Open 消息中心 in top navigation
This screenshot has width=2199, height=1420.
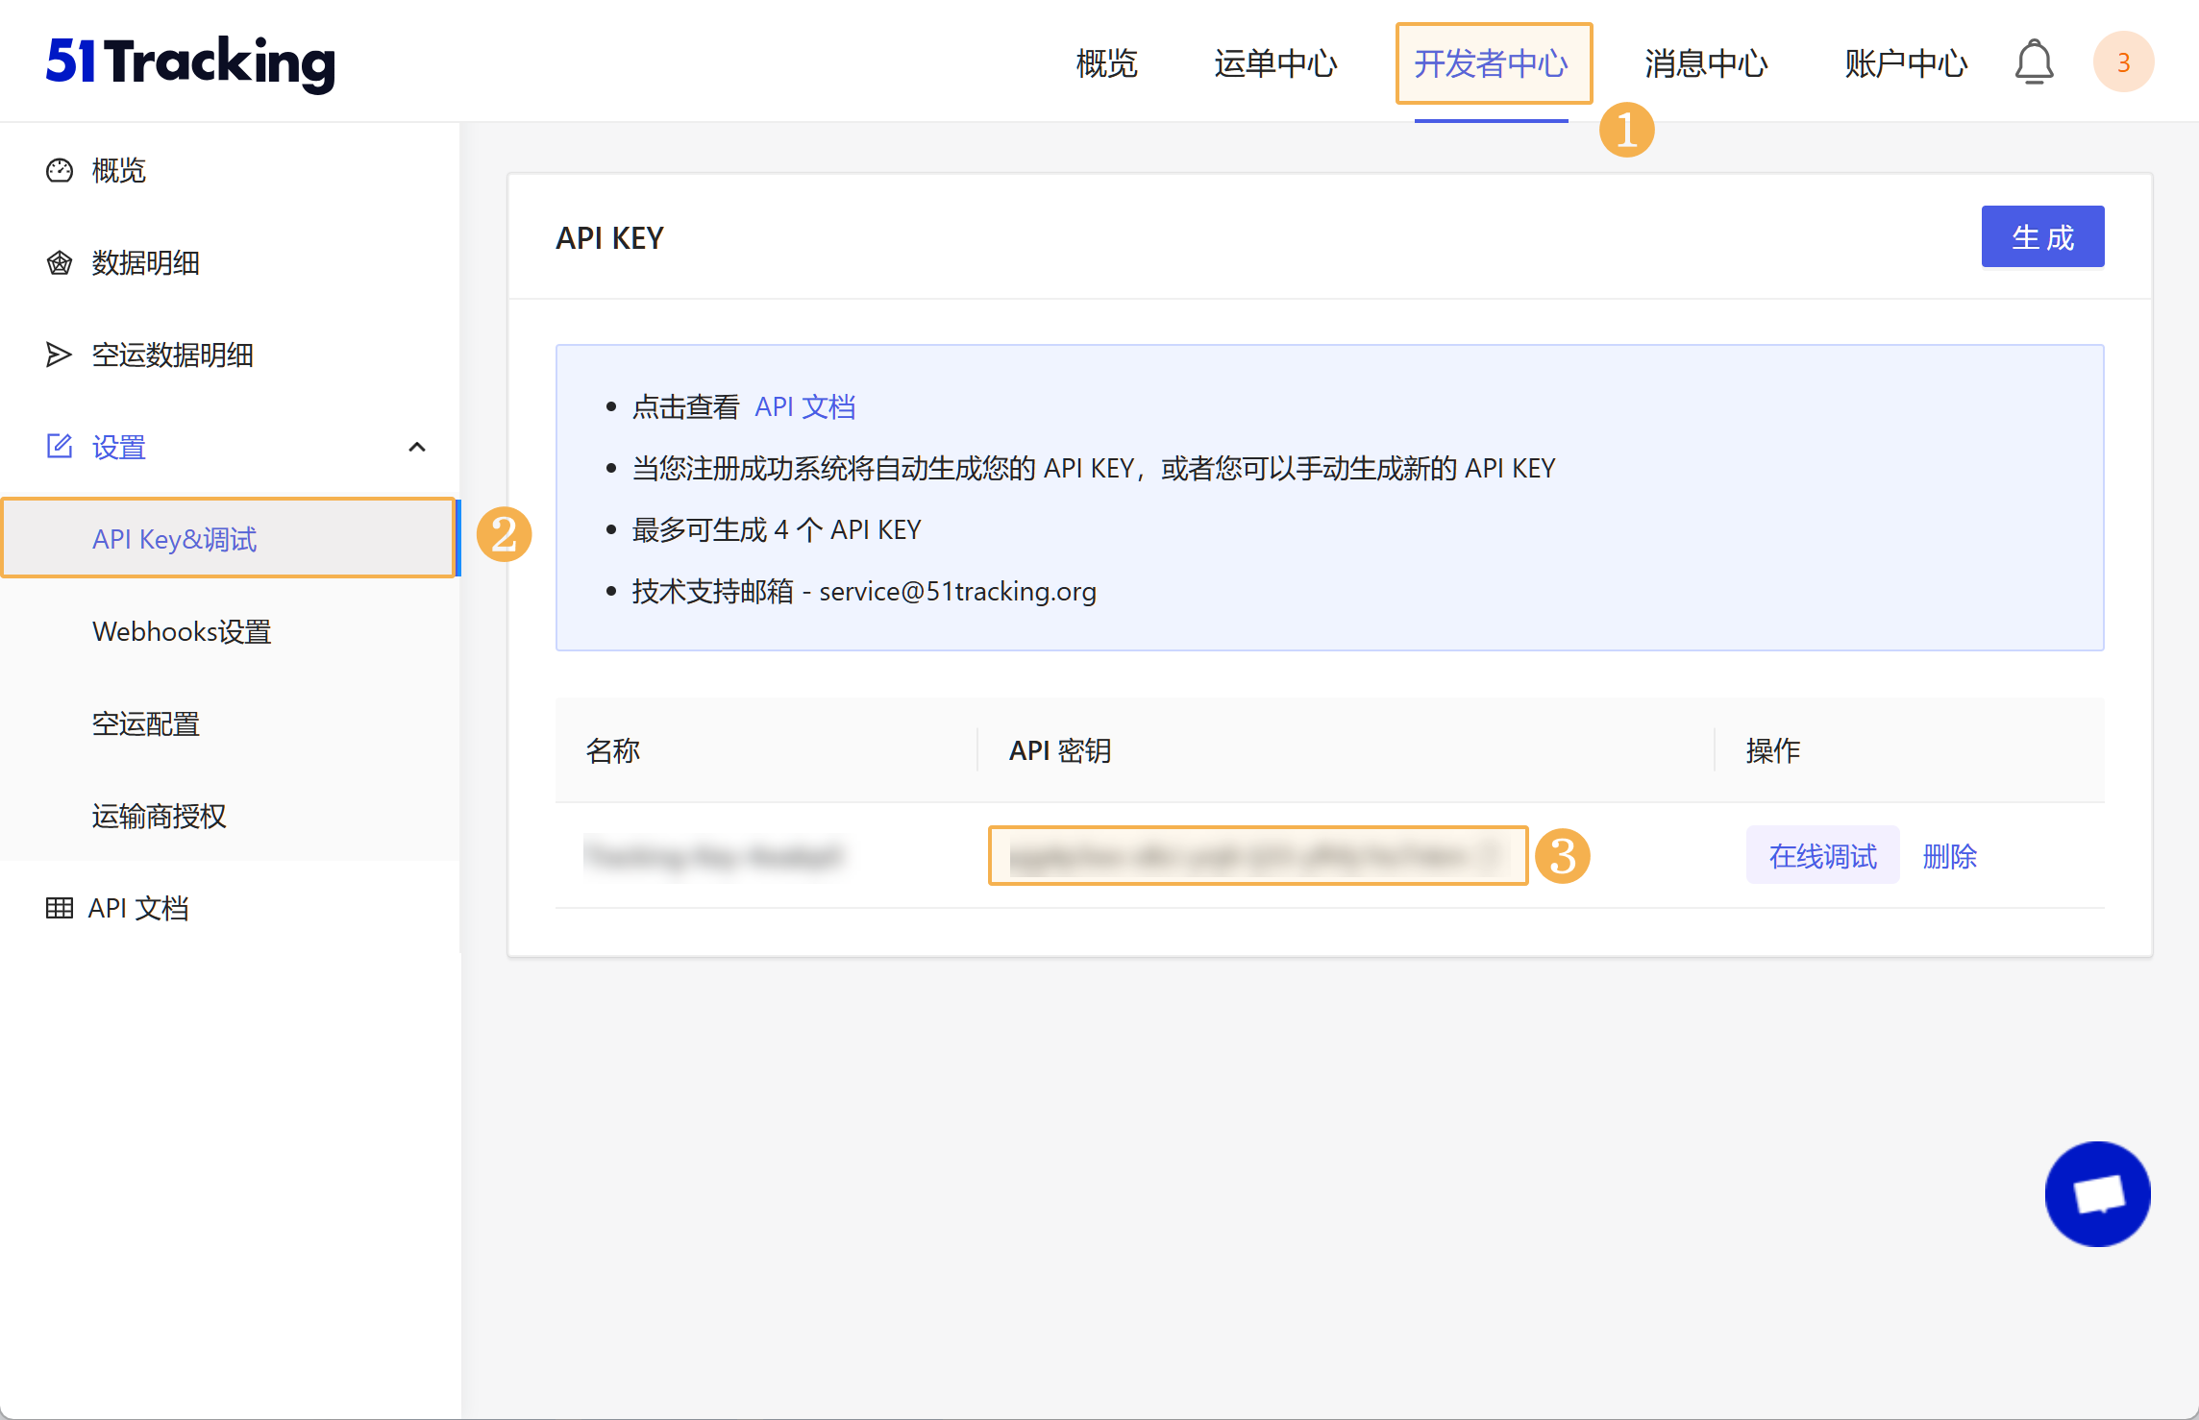(1706, 63)
